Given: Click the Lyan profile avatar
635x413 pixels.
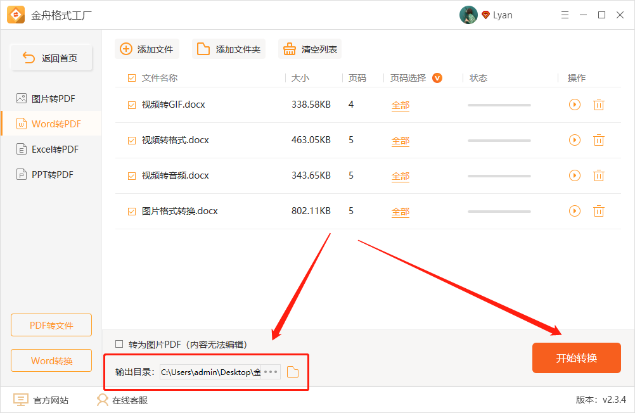Looking at the screenshot, I should coord(468,15).
